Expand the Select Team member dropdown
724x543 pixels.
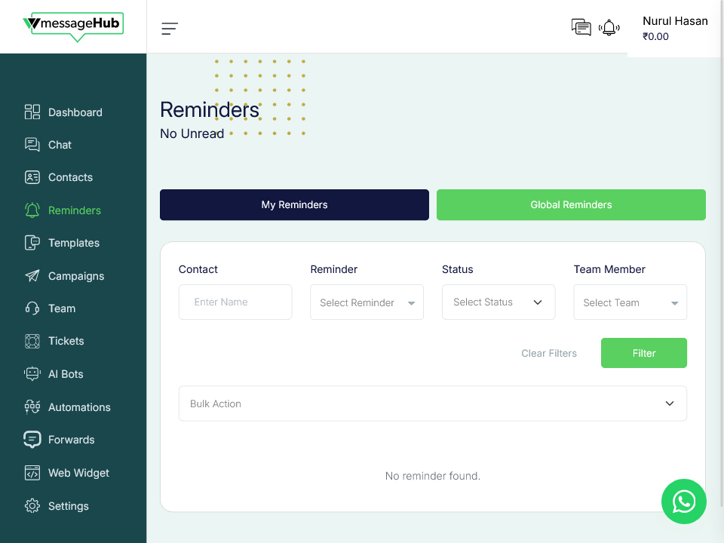tap(630, 302)
